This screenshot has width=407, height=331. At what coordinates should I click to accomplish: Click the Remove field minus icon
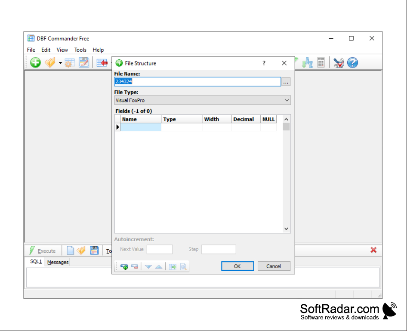(135, 266)
